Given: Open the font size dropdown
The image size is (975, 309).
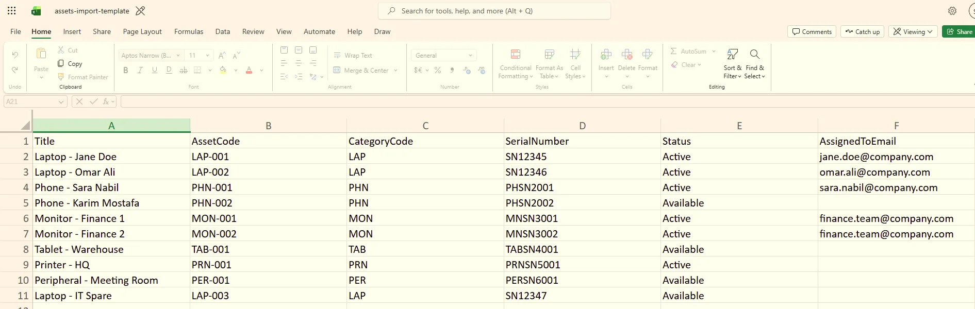Looking at the screenshot, I should coord(207,56).
